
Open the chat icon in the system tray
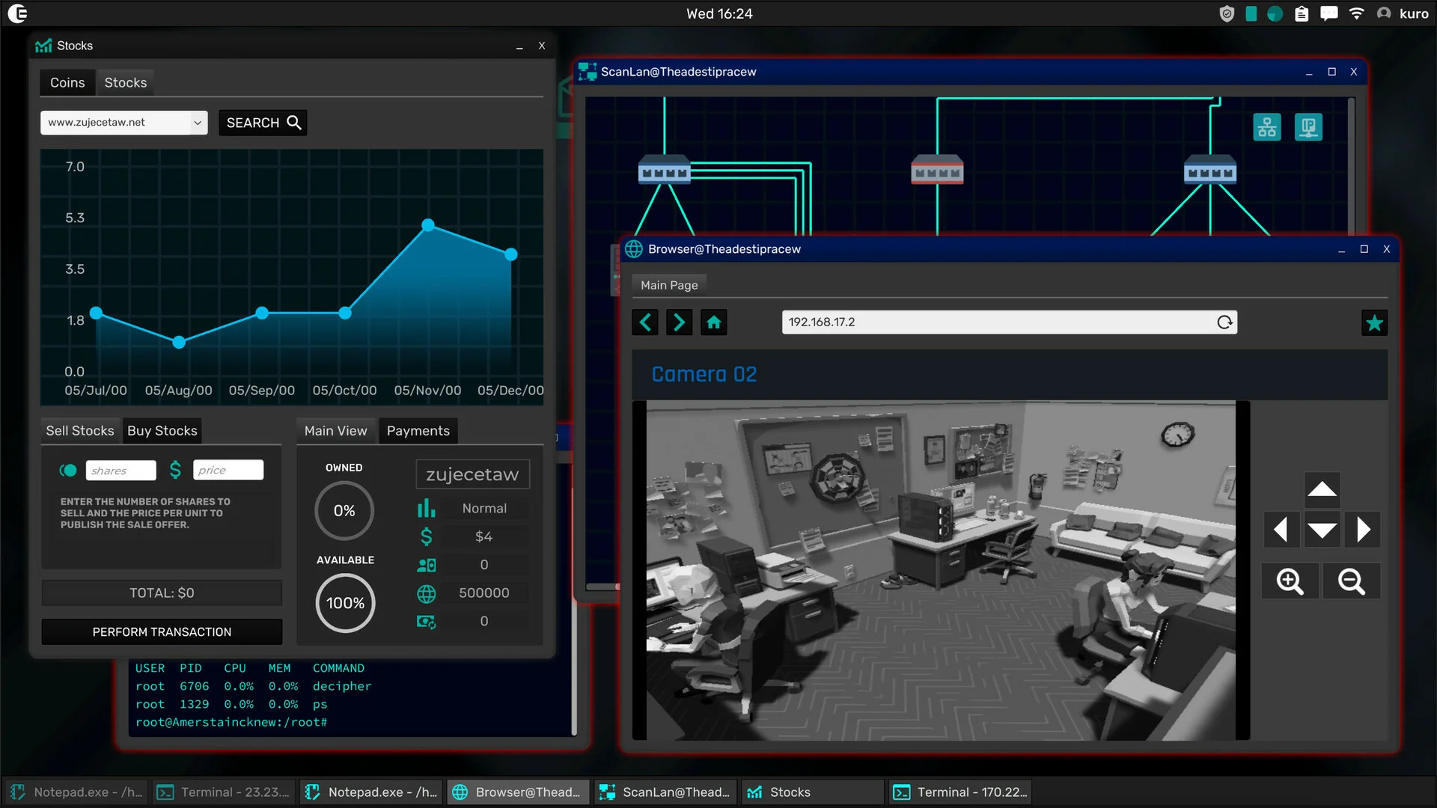[1328, 13]
